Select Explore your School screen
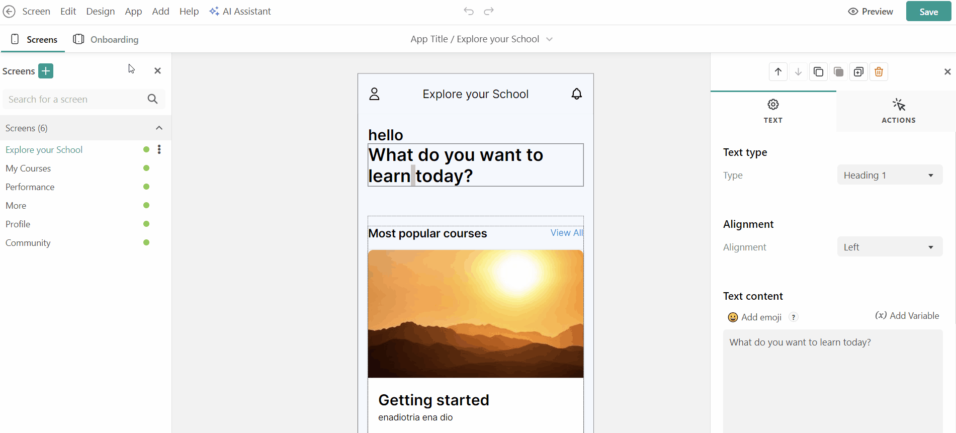Screen dimensions: 956x433 pyautogui.click(x=44, y=150)
